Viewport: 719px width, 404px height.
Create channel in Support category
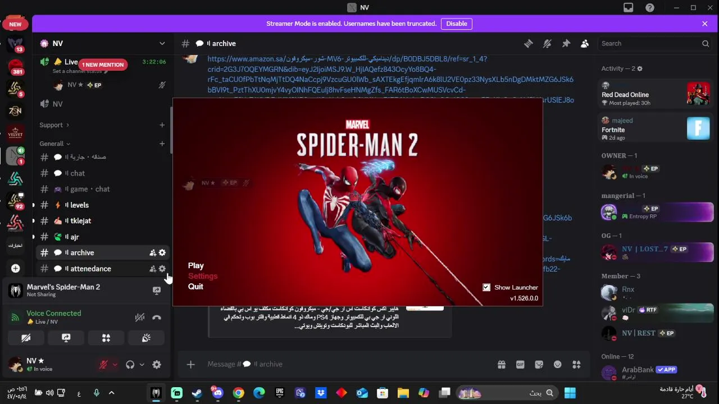(162, 125)
